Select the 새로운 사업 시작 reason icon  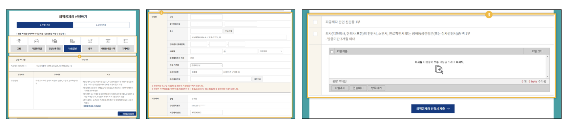click(x=108, y=44)
